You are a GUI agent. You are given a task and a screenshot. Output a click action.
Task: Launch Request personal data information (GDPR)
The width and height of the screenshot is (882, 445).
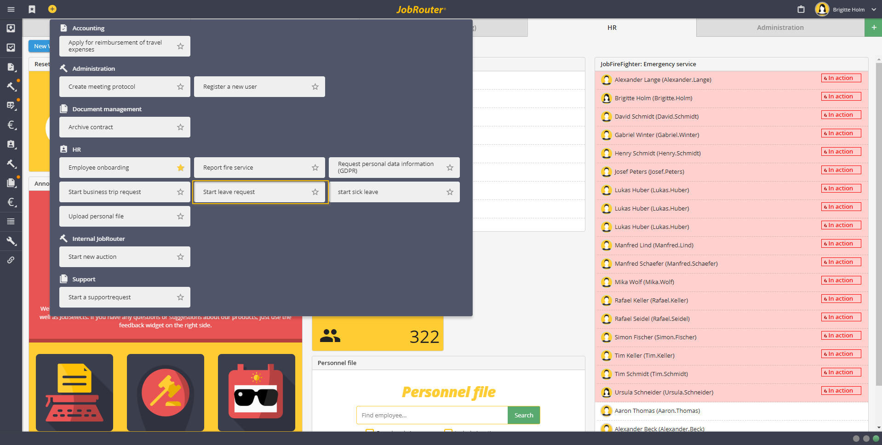coord(394,167)
